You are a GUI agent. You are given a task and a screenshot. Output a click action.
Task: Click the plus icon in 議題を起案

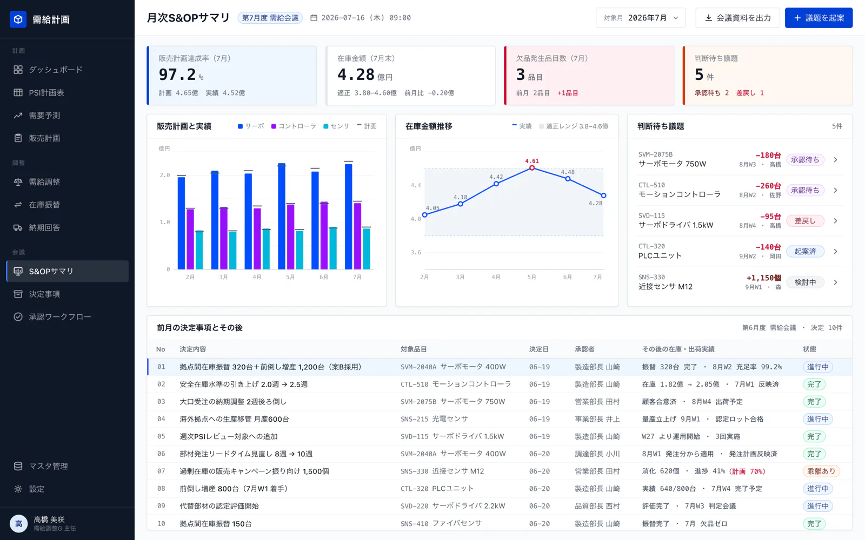[797, 18]
